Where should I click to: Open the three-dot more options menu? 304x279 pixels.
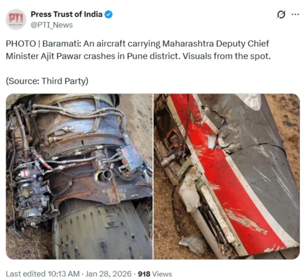click(x=295, y=14)
